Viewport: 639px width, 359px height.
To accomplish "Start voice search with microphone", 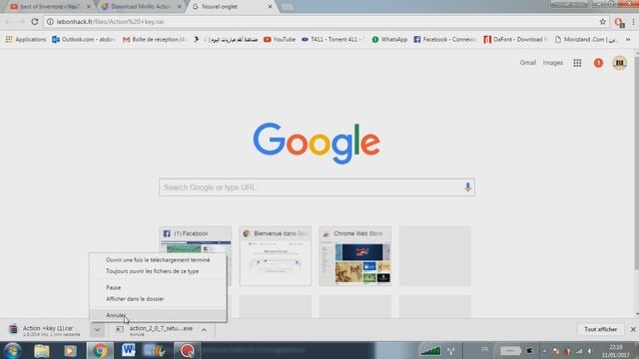I will pyautogui.click(x=467, y=187).
